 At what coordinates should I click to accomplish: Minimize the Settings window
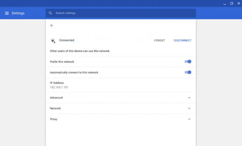click(x=225, y=4)
